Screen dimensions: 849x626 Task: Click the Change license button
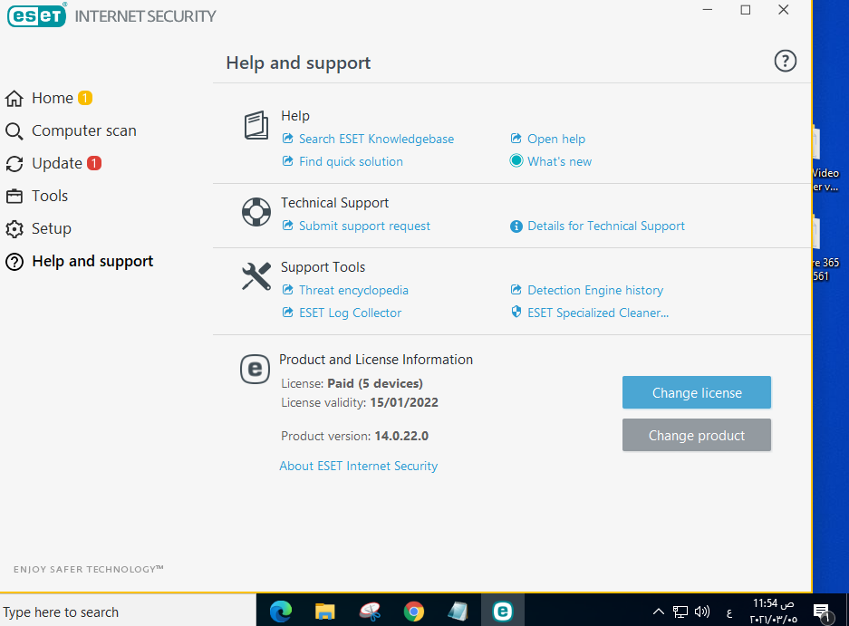(697, 392)
